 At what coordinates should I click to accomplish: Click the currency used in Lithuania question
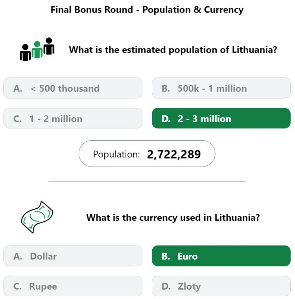[173, 218]
